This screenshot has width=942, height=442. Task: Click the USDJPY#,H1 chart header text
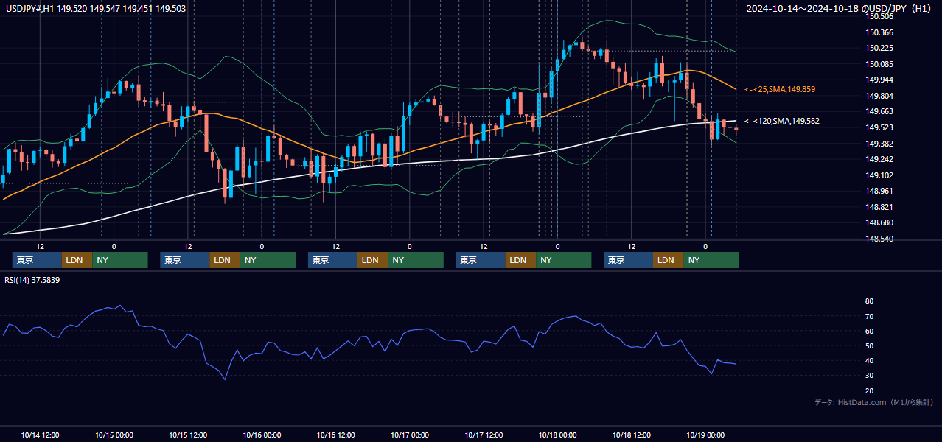(94, 8)
